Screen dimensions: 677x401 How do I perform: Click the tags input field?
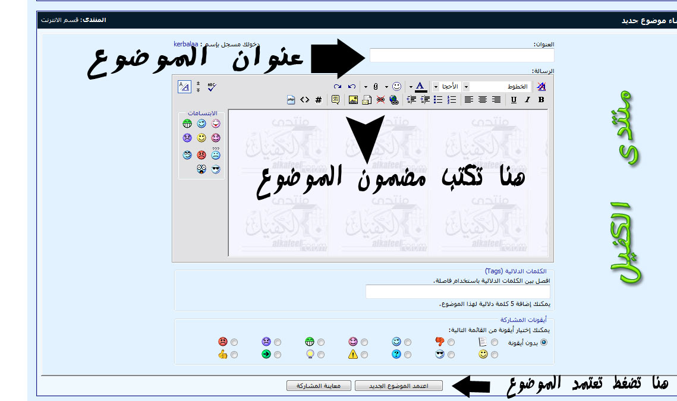[x=458, y=292]
